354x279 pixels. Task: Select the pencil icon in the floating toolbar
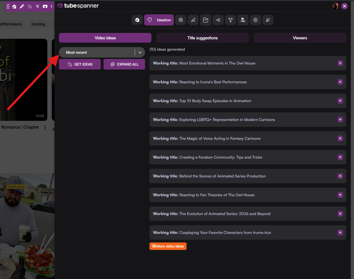pos(22,6)
